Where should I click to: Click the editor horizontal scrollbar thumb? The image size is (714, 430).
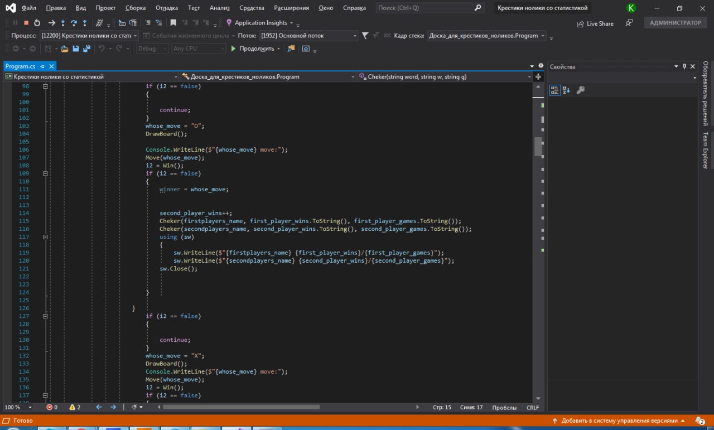click(x=242, y=407)
